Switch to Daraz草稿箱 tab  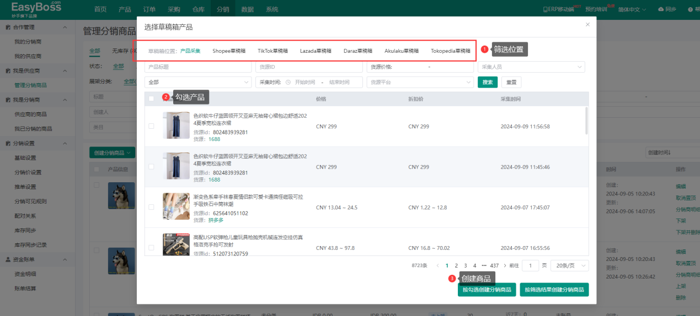358,51
